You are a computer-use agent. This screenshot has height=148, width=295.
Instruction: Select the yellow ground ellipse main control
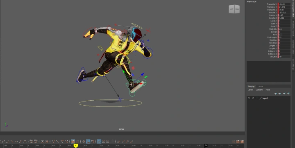click(110, 103)
